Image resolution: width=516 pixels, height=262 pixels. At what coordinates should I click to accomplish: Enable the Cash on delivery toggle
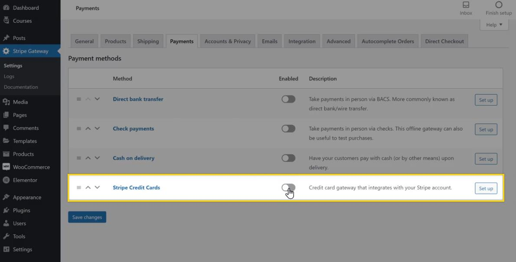(288, 158)
